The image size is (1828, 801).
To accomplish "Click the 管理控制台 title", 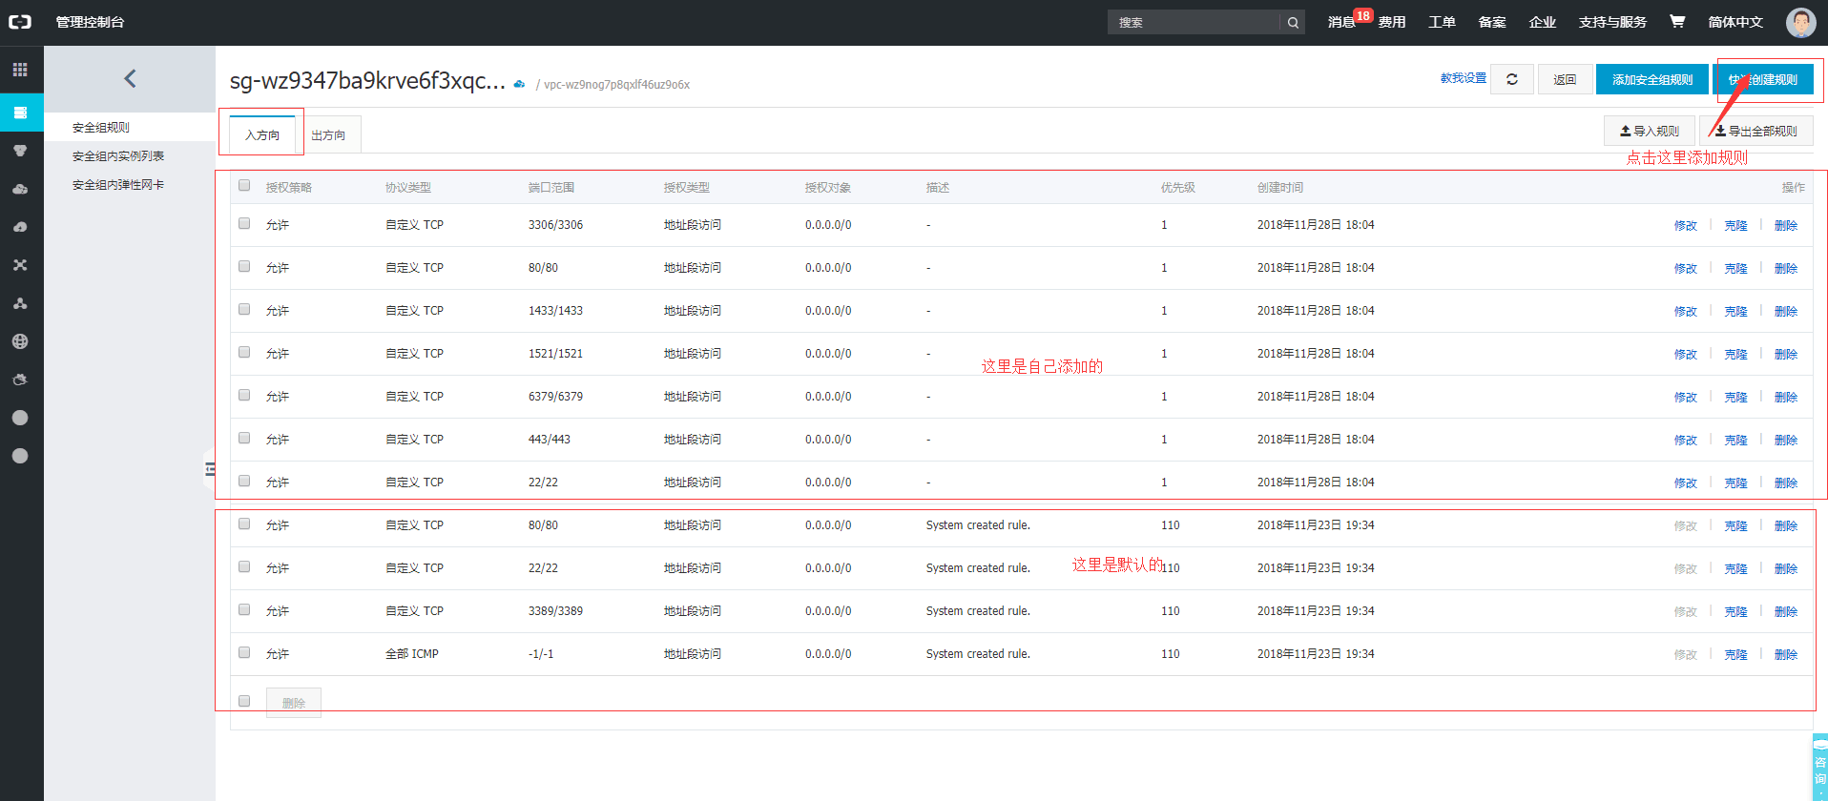I will click(x=90, y=22).
